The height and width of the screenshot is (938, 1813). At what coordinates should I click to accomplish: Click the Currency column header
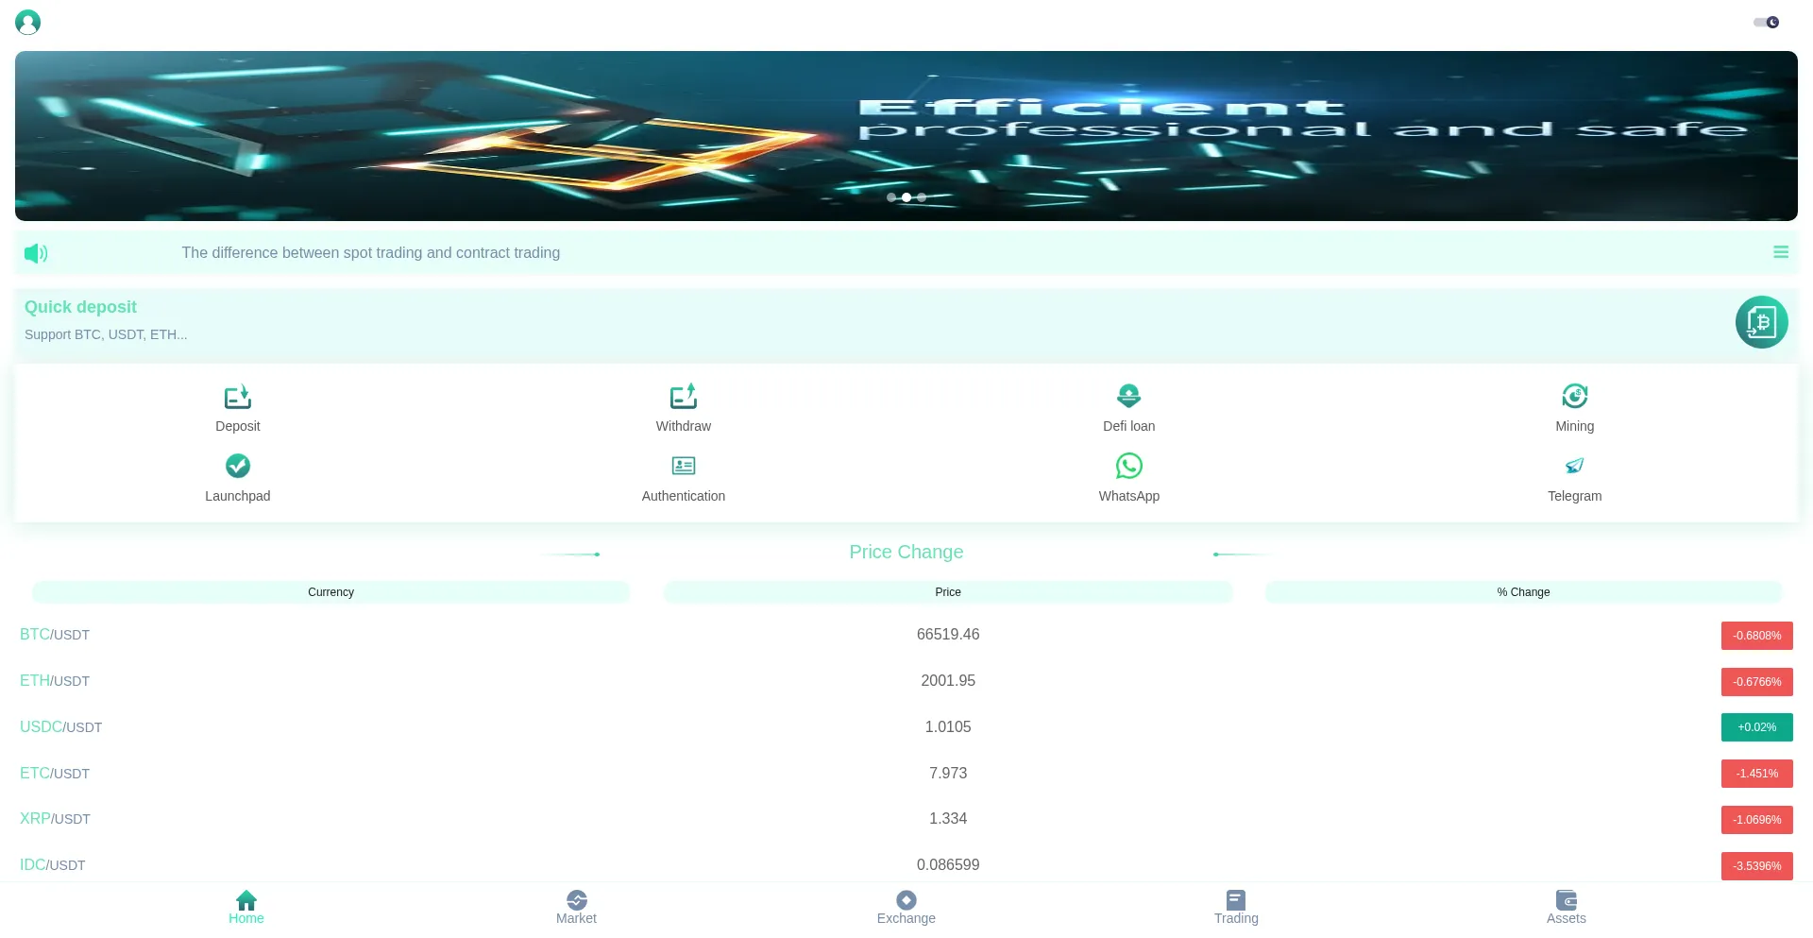click(330, 592)
